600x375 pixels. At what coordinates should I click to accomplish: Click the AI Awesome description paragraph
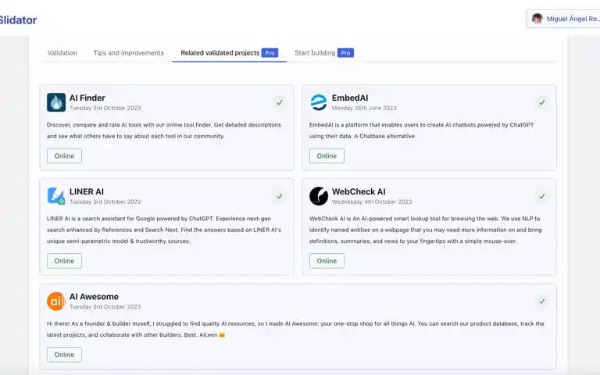tap(295, 329)
